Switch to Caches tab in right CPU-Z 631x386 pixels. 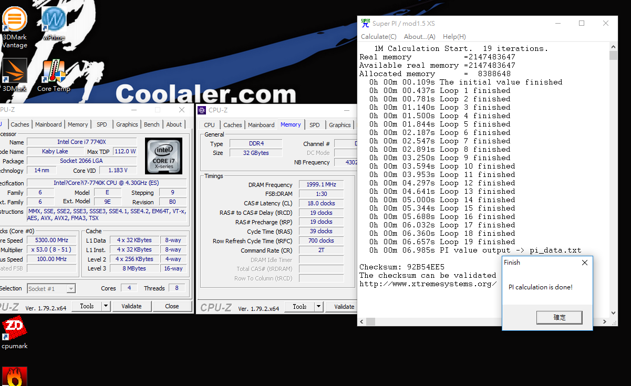coord(233,125)
